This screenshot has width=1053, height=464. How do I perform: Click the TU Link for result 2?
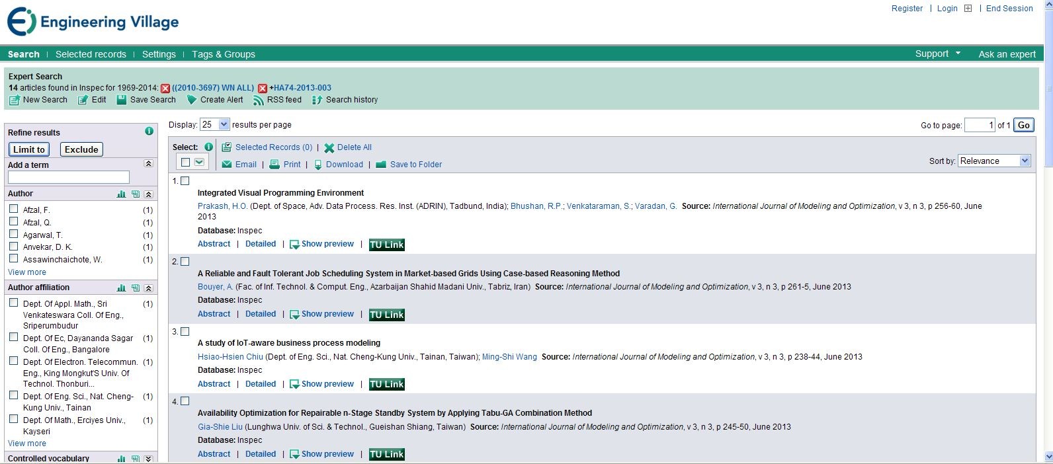(387, 315)
